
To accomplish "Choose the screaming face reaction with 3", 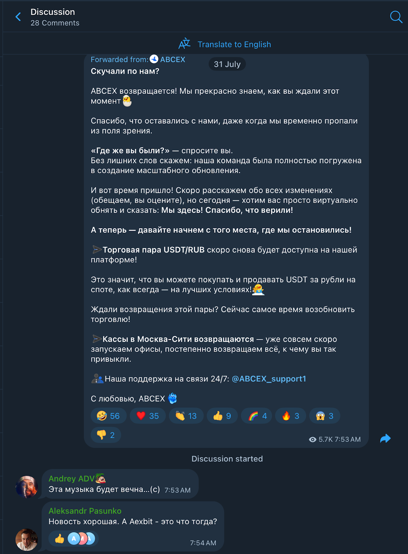I will tap(325, 416).
